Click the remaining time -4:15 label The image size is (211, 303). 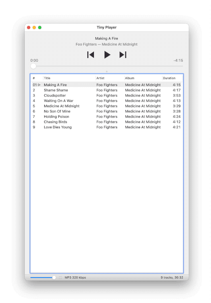click(x=178, y=60)
